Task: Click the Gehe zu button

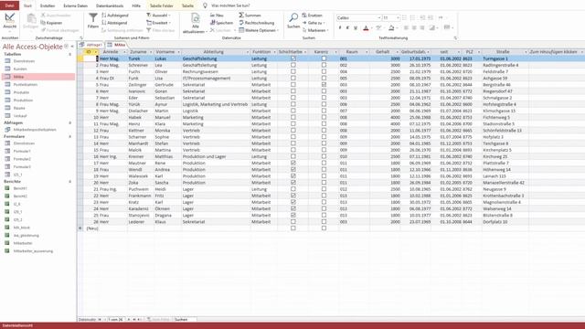Action: [x=313, y=23]
